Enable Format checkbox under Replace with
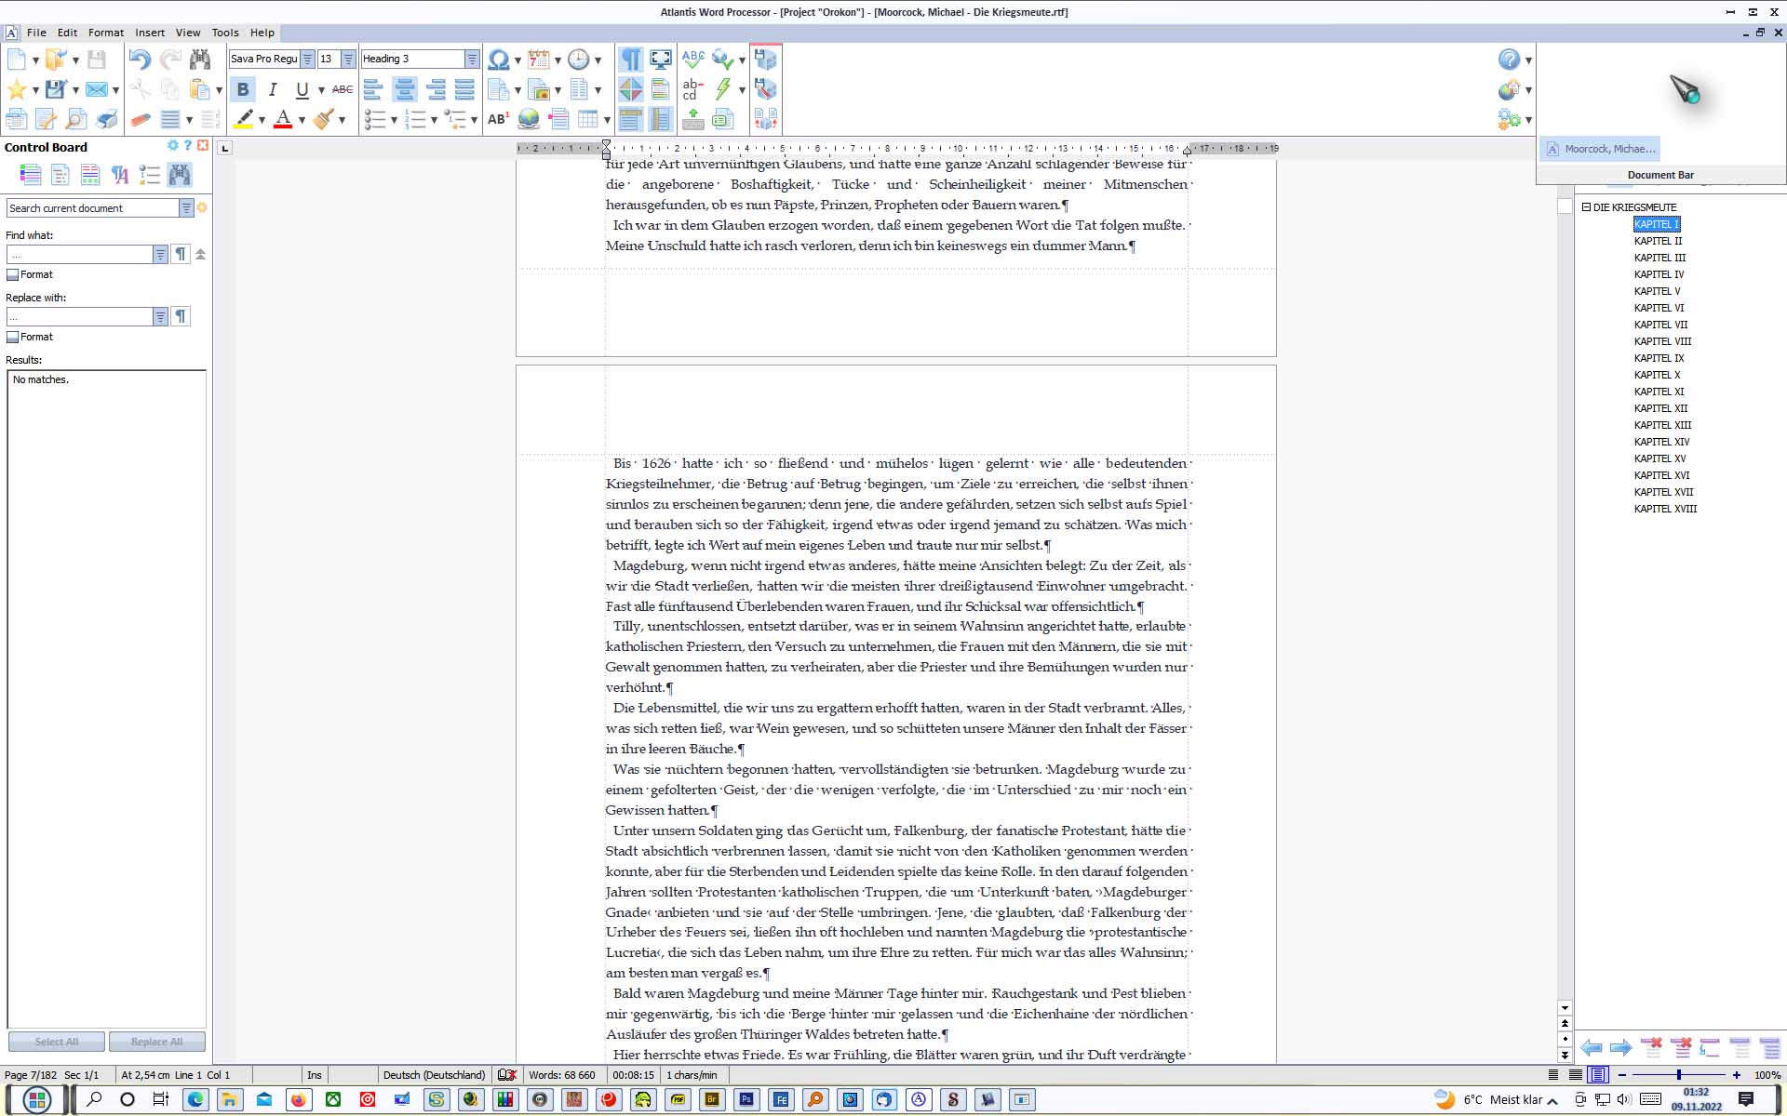The width and height of the screenshot is (1787, 1116). pos(13,338)
